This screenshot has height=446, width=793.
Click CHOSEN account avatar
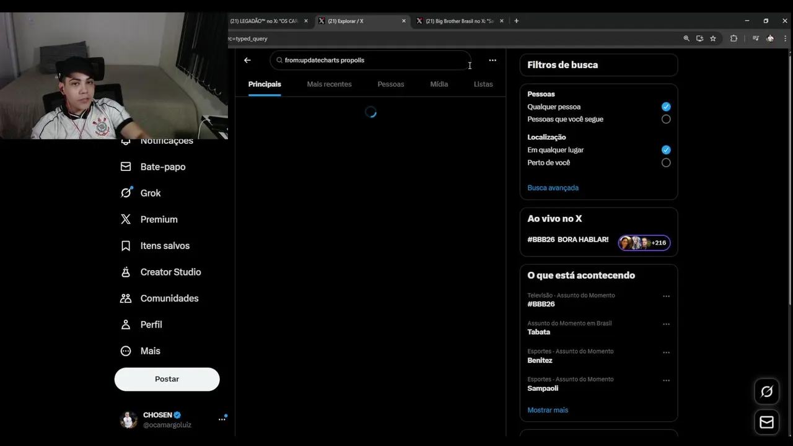[x=128, y=420]
